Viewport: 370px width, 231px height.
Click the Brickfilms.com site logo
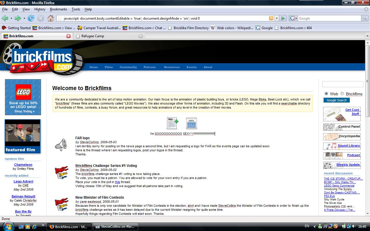[x=43, y=59]
